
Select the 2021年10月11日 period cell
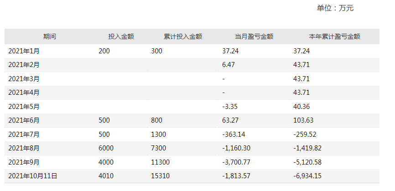coord(33,176)
